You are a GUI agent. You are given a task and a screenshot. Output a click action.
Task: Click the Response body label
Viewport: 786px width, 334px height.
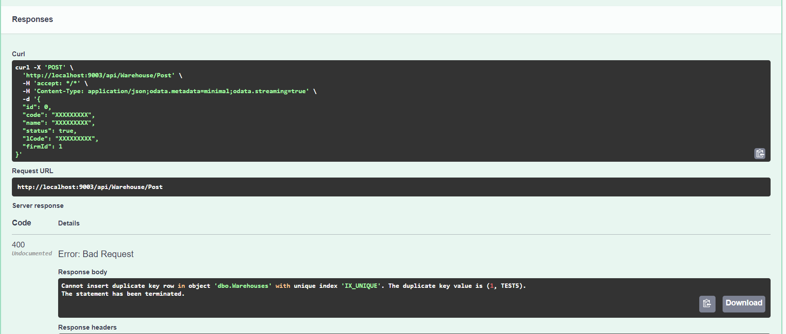tap(82, 272)
